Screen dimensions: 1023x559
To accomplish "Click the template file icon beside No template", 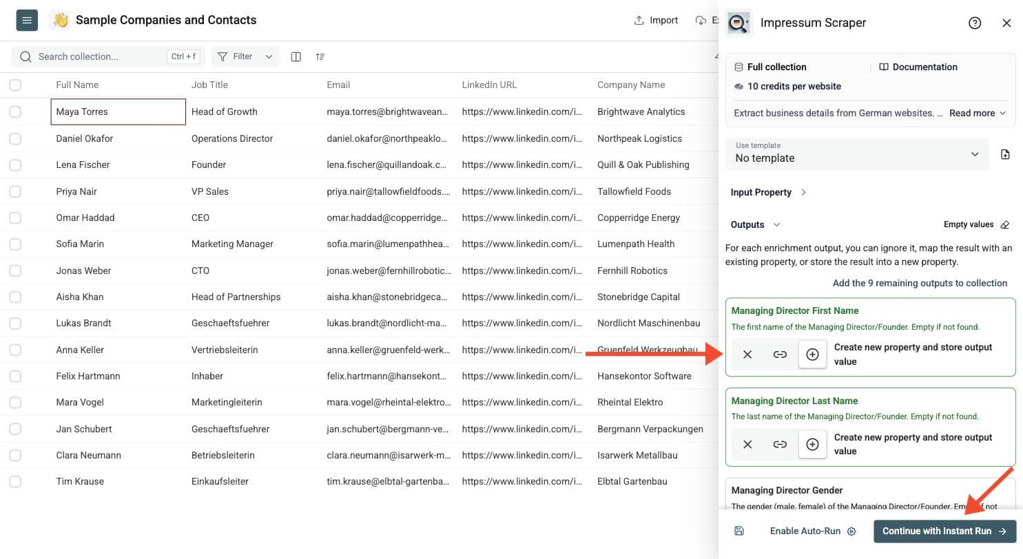I will [x=1005, y=154].
